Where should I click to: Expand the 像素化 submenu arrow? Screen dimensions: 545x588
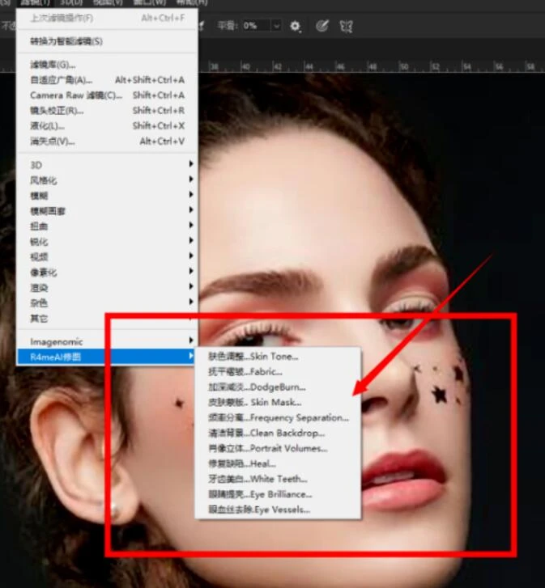tap(191, 271)
